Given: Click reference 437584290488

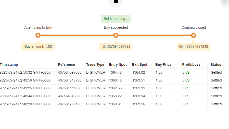Looking at the screenshot, I should 70,104.
